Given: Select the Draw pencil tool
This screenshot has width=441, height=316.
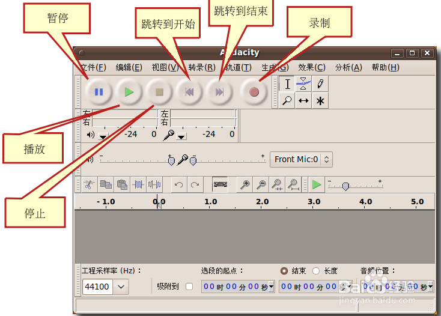Looking at the screenshot, I should (x=320, y=84).
